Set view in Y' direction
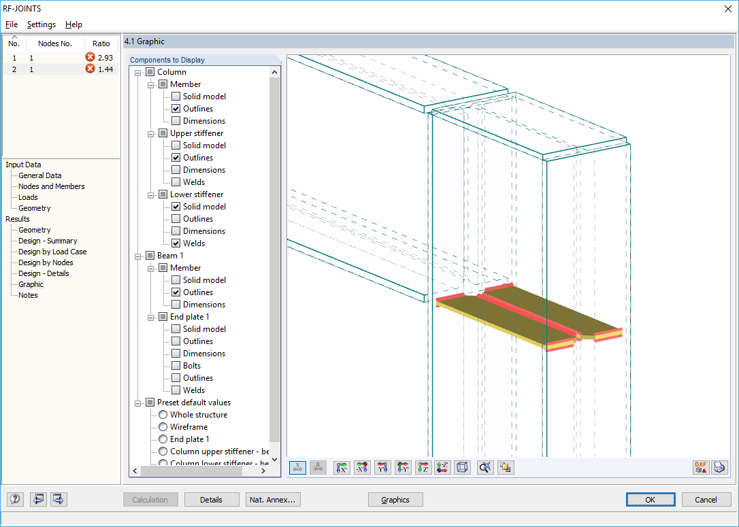 382,468
